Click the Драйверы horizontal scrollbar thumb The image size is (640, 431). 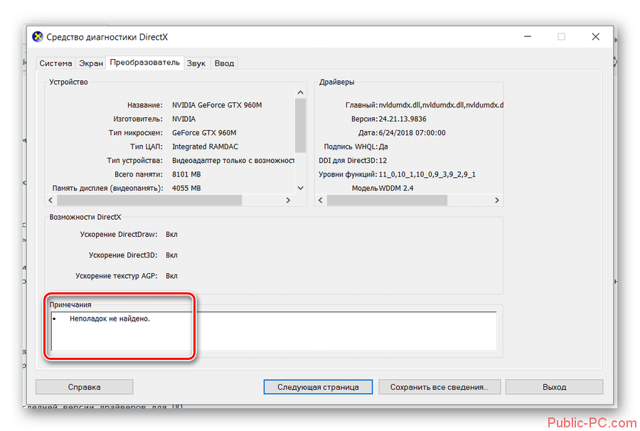pyautogui.click(x=387, y=200)
